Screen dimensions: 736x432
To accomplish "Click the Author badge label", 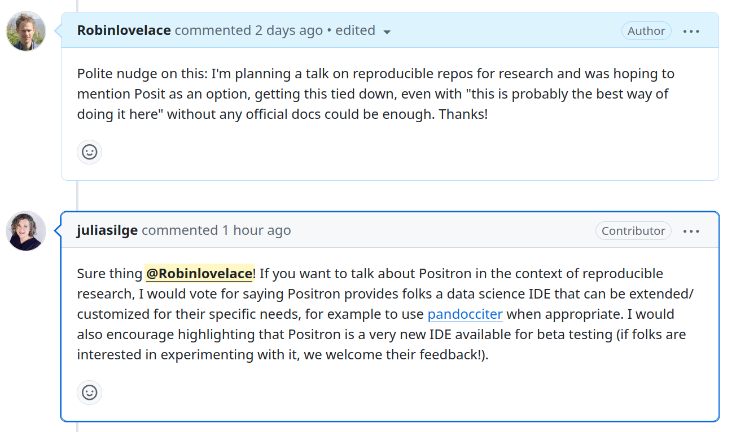I will [646, 31].
